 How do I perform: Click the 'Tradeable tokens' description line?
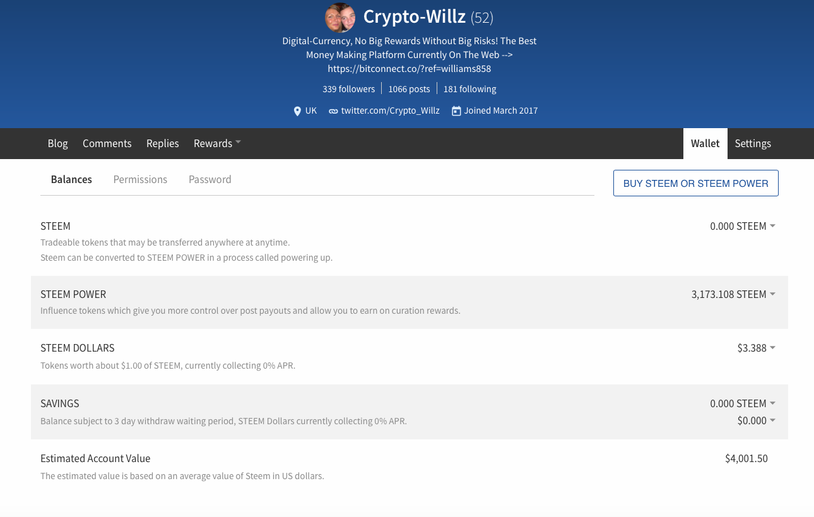point(165,242)
